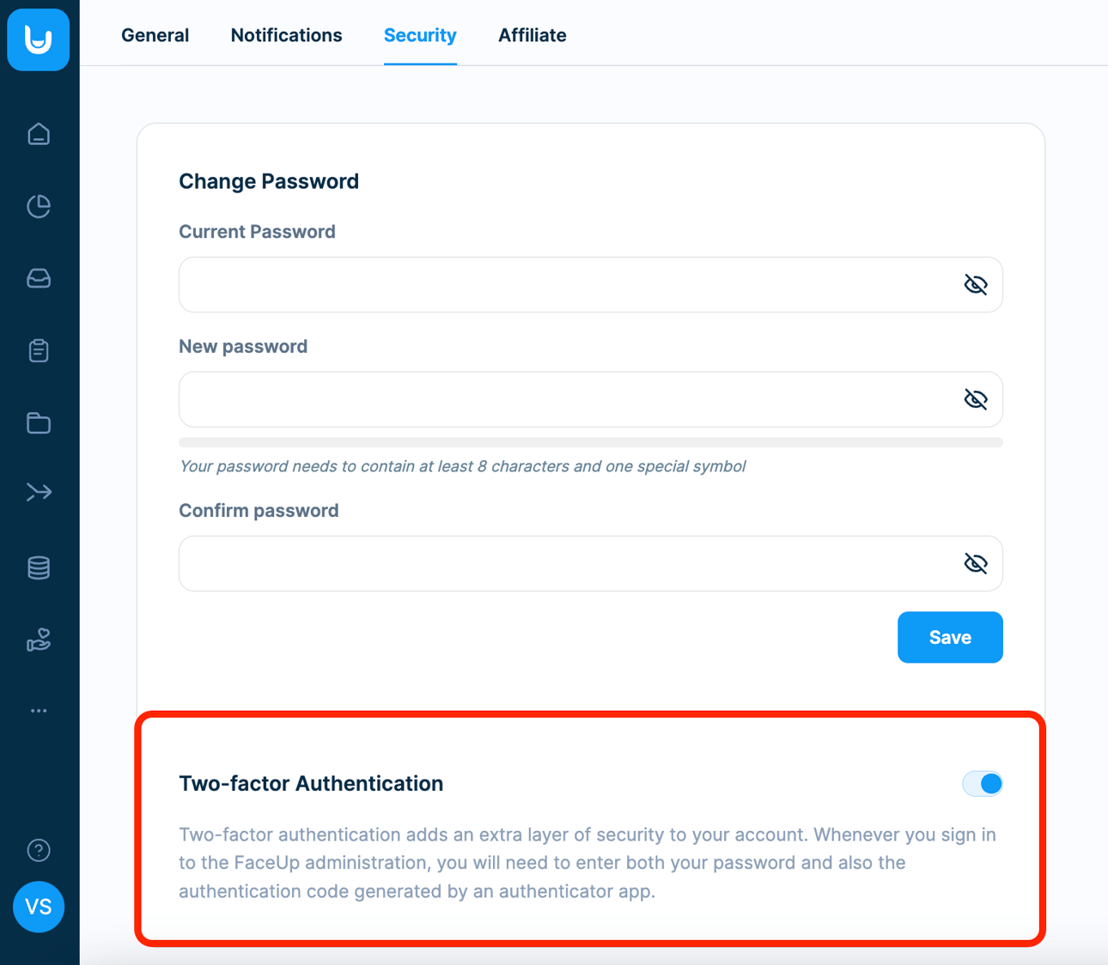Expand the three-dot more options menu

[38, 710]
